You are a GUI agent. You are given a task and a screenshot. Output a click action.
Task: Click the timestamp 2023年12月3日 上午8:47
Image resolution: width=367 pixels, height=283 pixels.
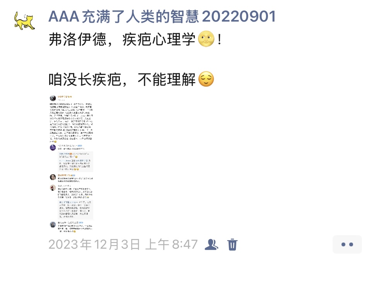coord(123,244)
